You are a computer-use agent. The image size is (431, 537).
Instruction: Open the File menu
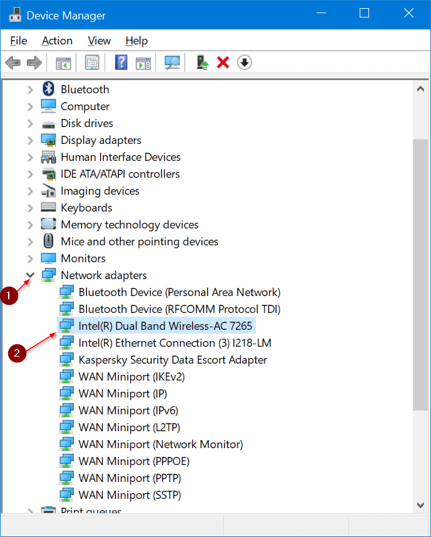coord(19,41)
